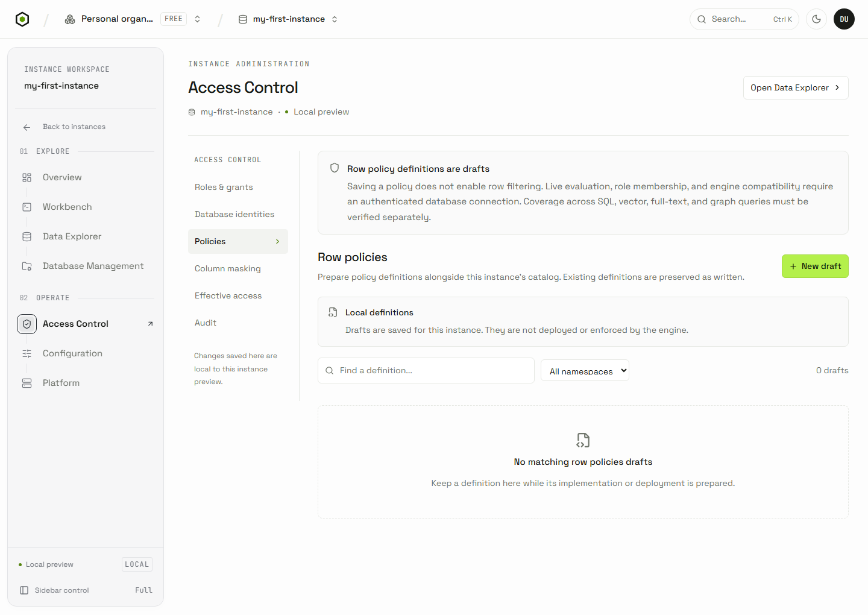Click the hexagon app logo
The height and width of the screenshot is (615, 868).
click(22, 19)
